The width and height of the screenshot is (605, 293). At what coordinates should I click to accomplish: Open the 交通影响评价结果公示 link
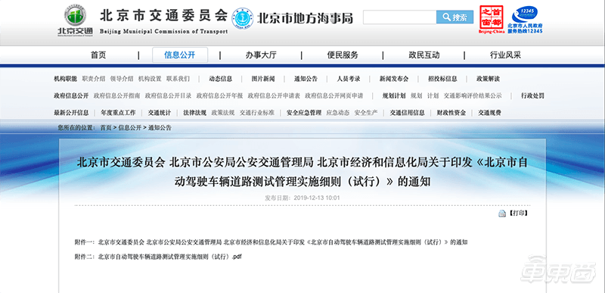coord(473,95)
